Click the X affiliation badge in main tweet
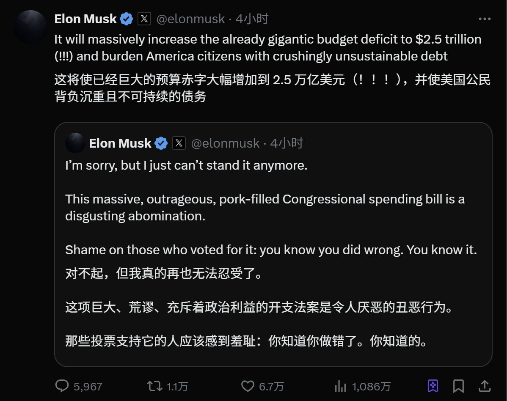Image resolution: width=507 pixels, height=401 pixels. pos(145,19)
